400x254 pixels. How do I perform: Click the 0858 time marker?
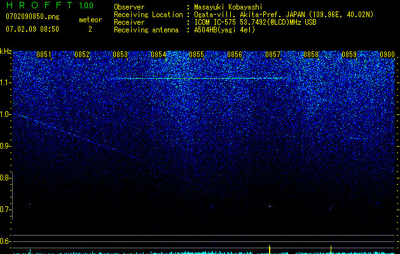pyautogui.click(x=311, y=55)
